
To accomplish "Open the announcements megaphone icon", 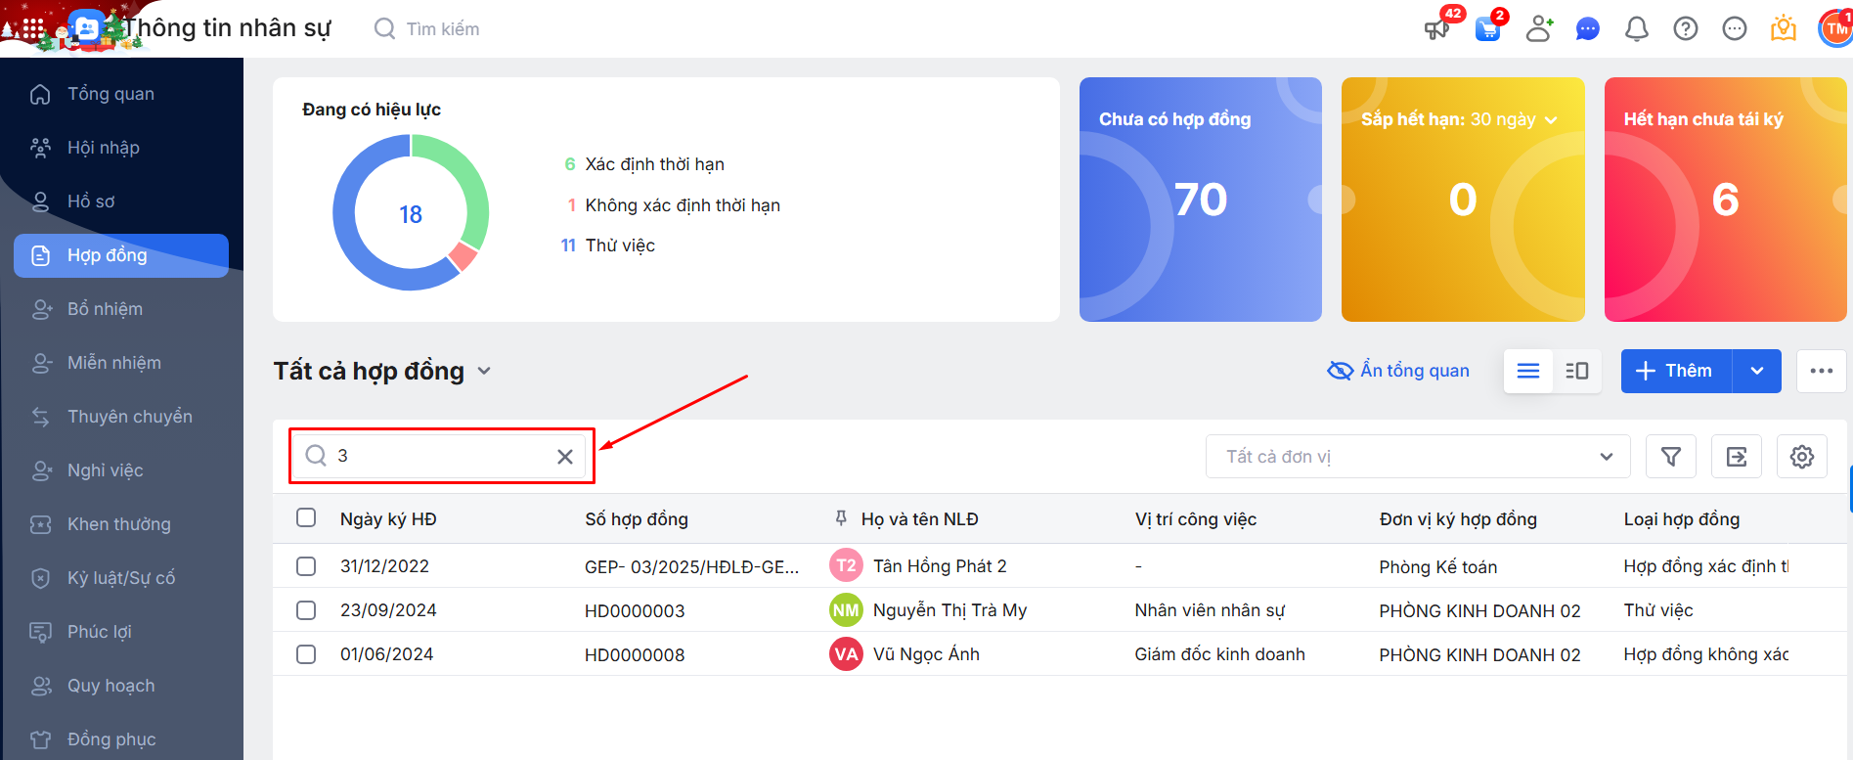I will point(1436,29).
